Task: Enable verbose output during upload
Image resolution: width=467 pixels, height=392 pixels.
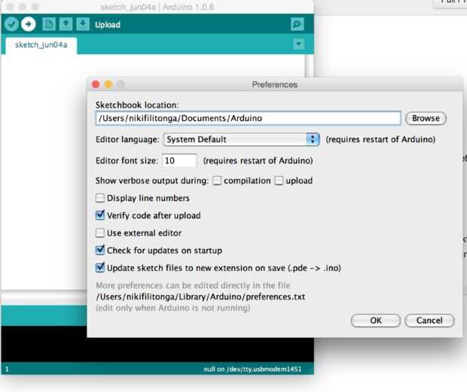Action: [279, 181]
